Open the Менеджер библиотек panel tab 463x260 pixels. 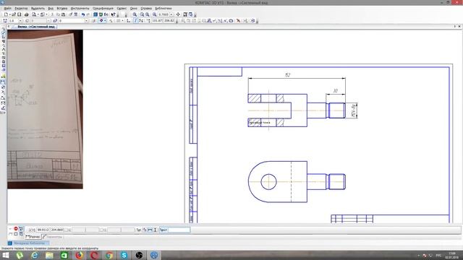point(29,243)
